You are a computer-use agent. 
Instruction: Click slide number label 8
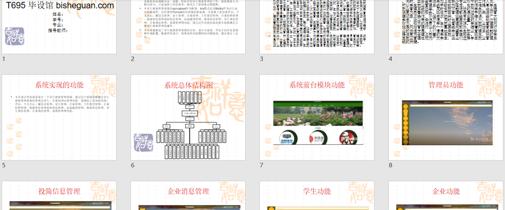(x=390, y=165)
